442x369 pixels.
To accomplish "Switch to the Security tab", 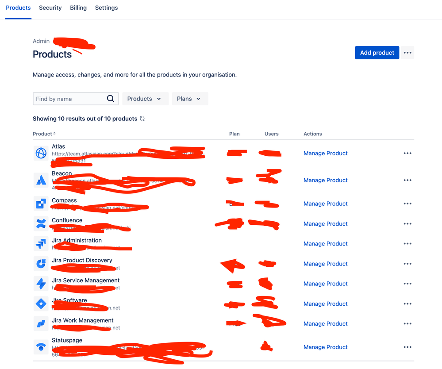I will pos(50,8).
